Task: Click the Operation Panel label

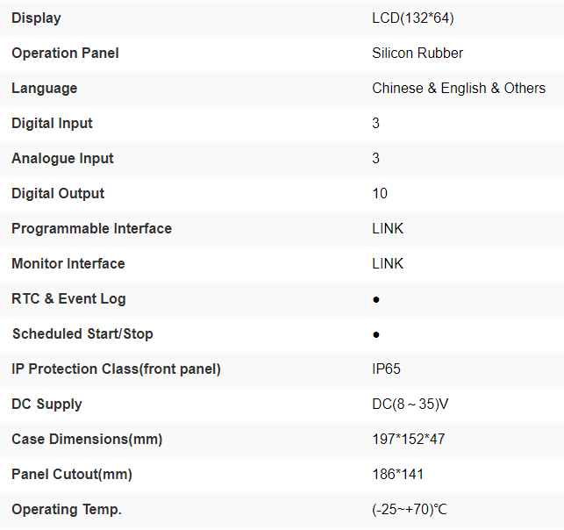Action: tap(65, 53)
